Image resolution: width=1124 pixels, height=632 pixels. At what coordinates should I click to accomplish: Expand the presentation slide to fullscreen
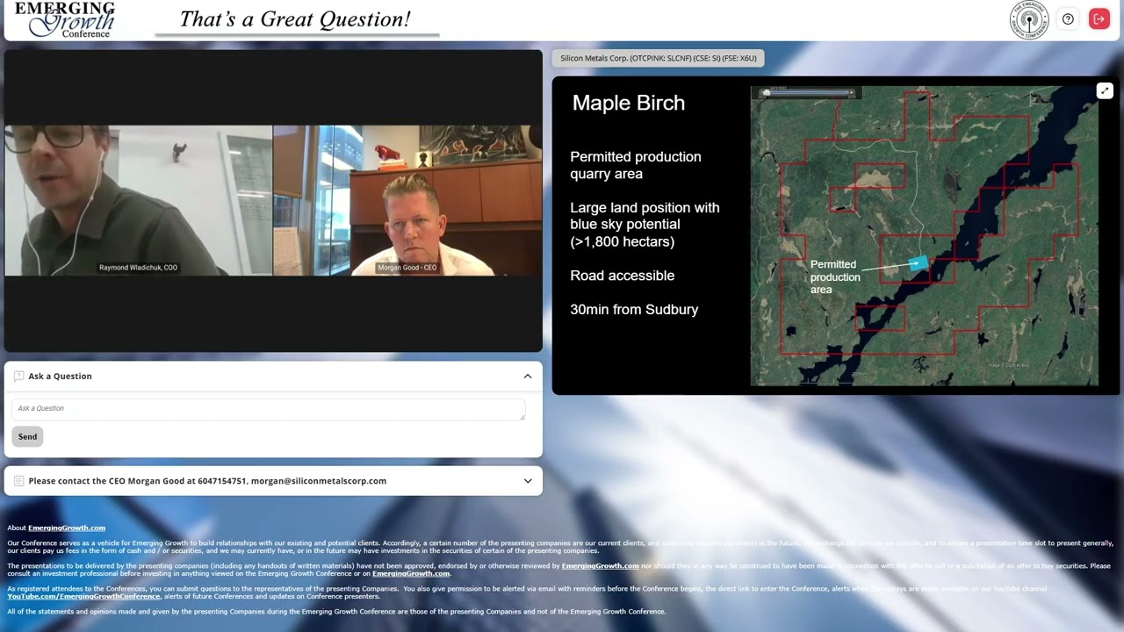pos(1105,90)
